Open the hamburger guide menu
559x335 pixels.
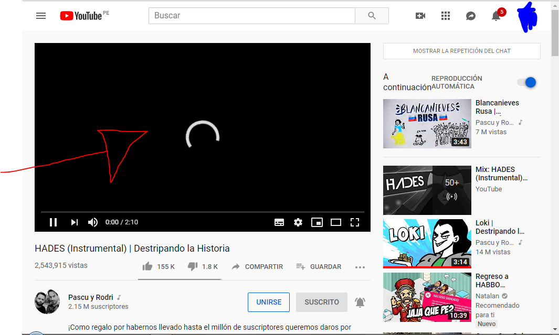pyautogui.click(x=41, y=16)
